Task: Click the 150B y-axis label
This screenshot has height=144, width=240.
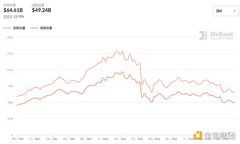Action: pyautogui.click(x=9, y=37)
